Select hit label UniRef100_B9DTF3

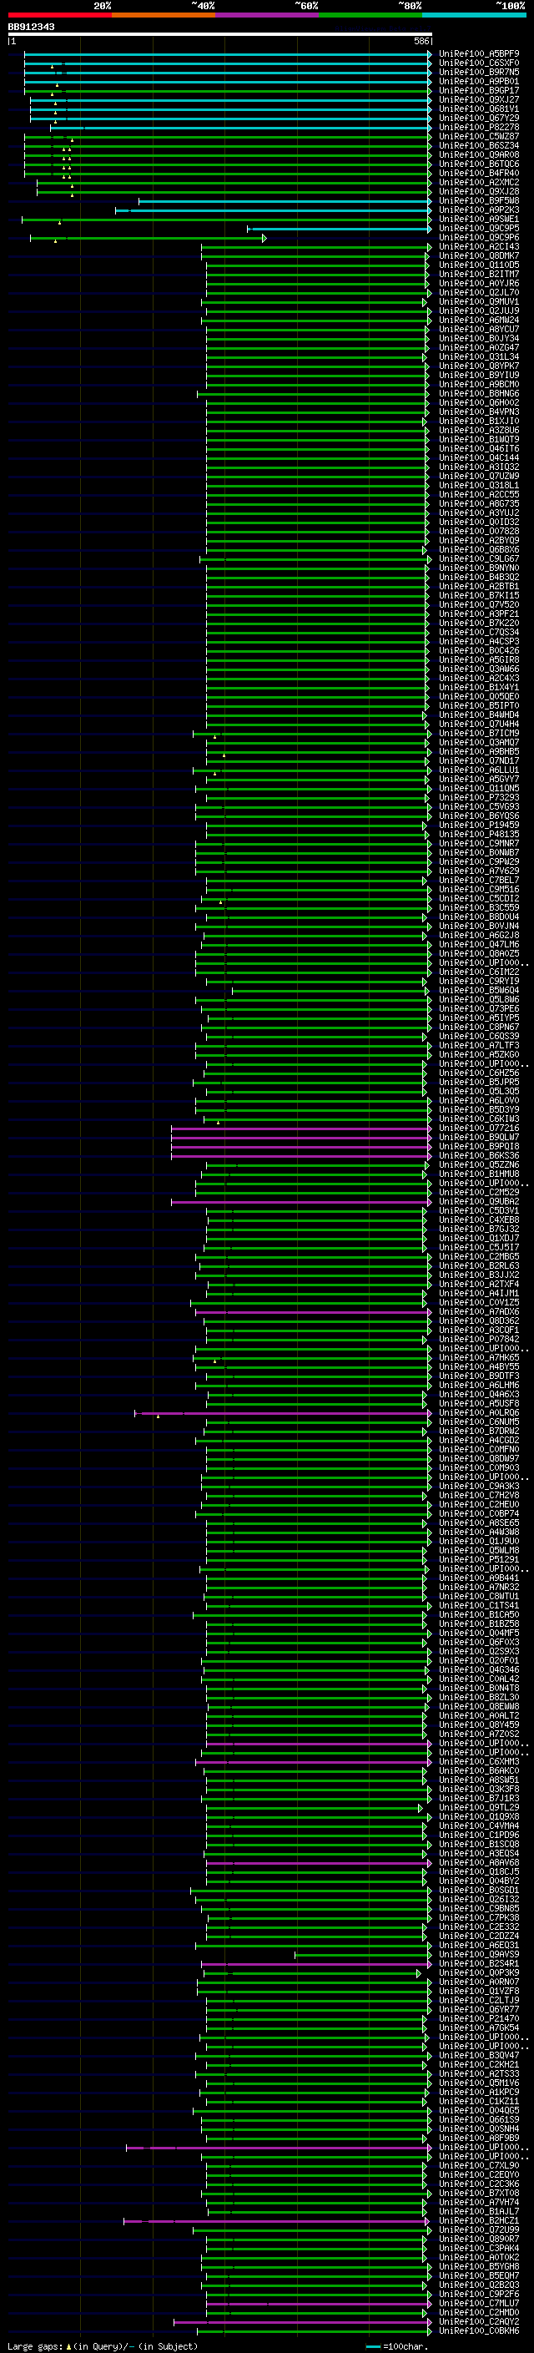click(x=479, y=1376)
